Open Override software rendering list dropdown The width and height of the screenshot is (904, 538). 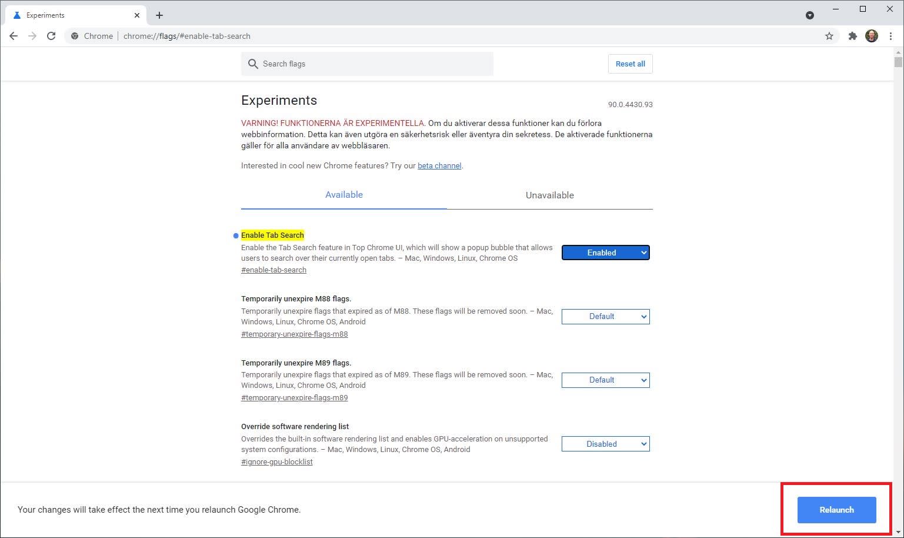click(x=606, y=444)
